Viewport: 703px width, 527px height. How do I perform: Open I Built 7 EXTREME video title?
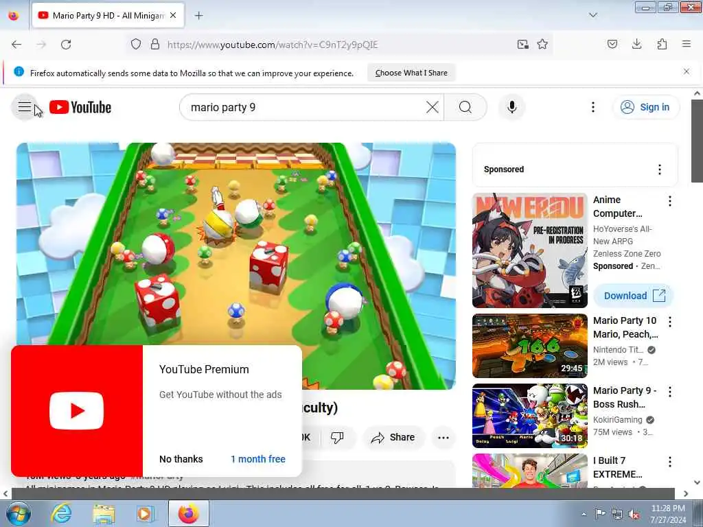click(x=617, y=467)
